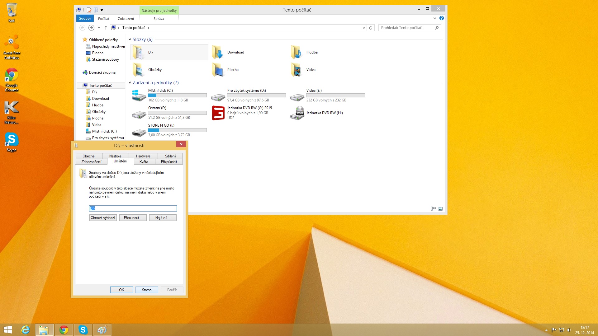
Task: Collapse the Zařízení a jednotky (7) group
Action: 130,83
